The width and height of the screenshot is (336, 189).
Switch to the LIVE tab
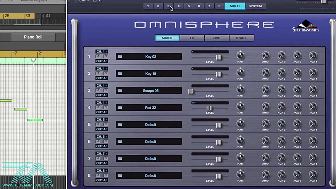(x=217, y=38)
